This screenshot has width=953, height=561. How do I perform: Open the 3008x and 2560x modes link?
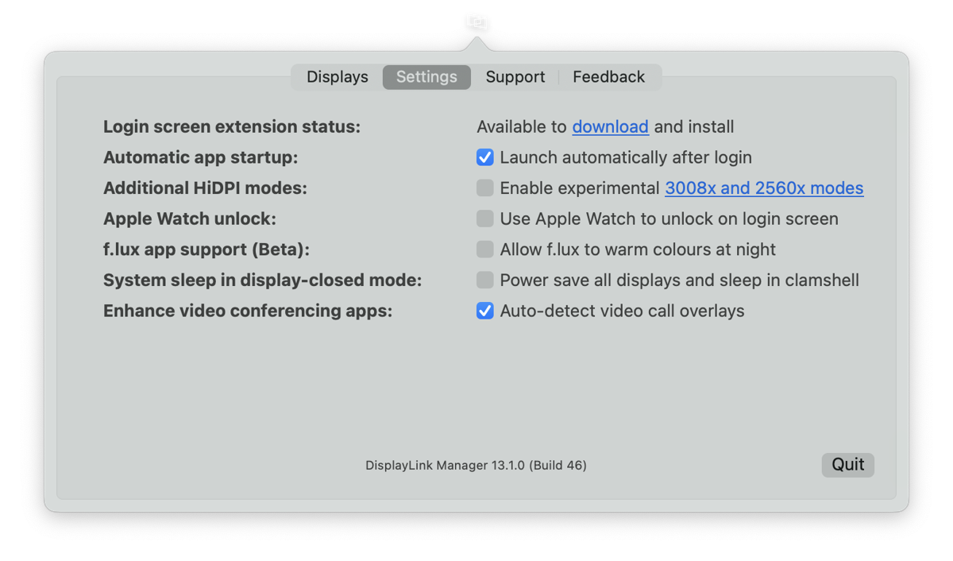(764, 188)
